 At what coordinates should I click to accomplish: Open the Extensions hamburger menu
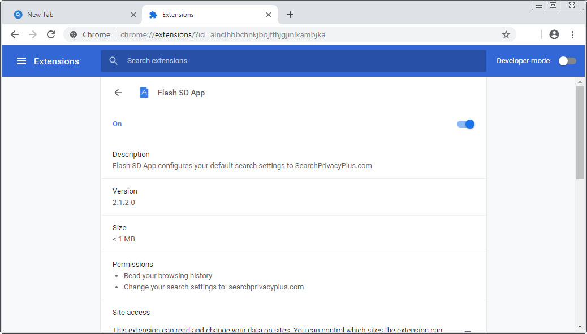pyautogui.click(x=21, y=61)
